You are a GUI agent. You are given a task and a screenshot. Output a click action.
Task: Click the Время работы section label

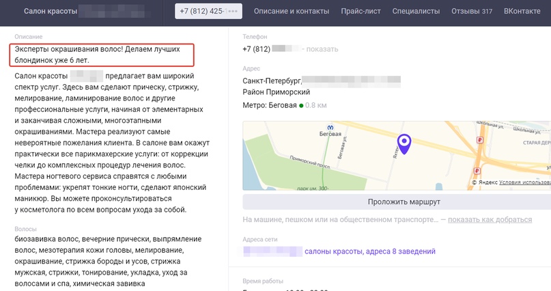[263, 281]
